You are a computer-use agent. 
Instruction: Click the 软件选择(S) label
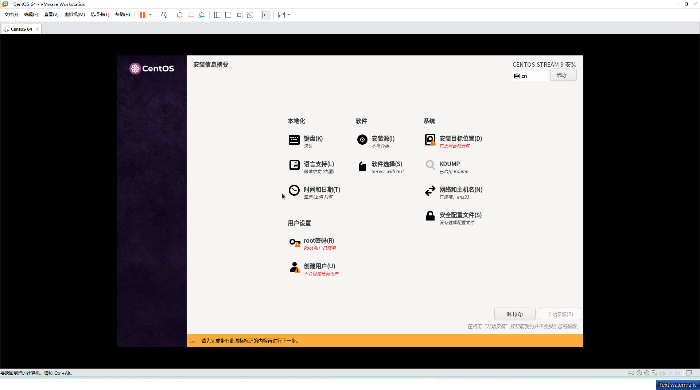point(387,164)
